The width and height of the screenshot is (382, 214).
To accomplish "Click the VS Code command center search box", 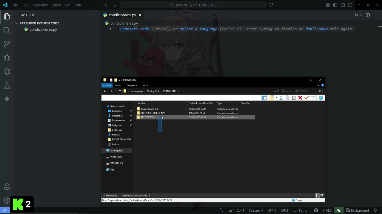I will pyautogui.click(x=193, y=5).
